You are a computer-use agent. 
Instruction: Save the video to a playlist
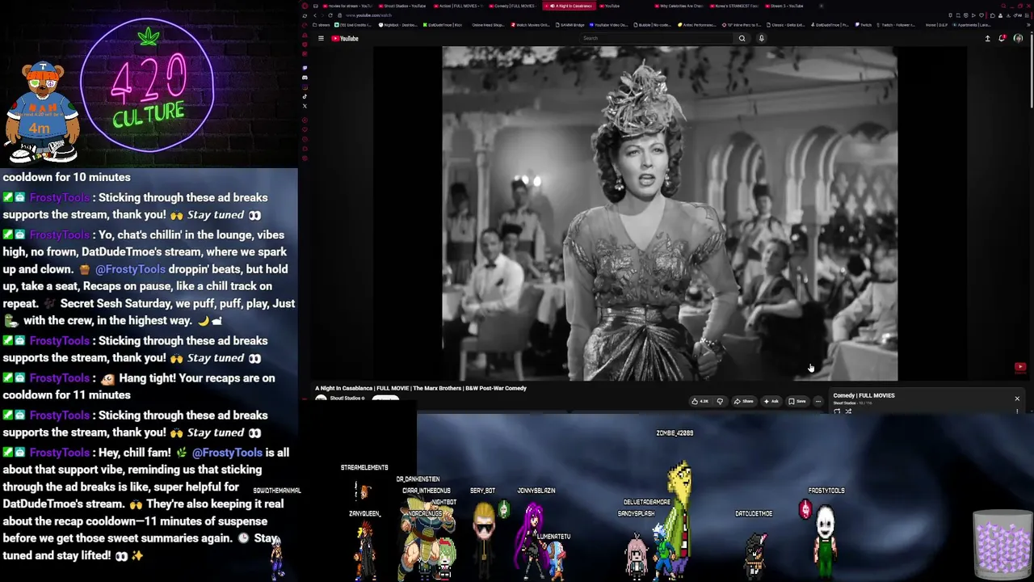pos(797,401)
